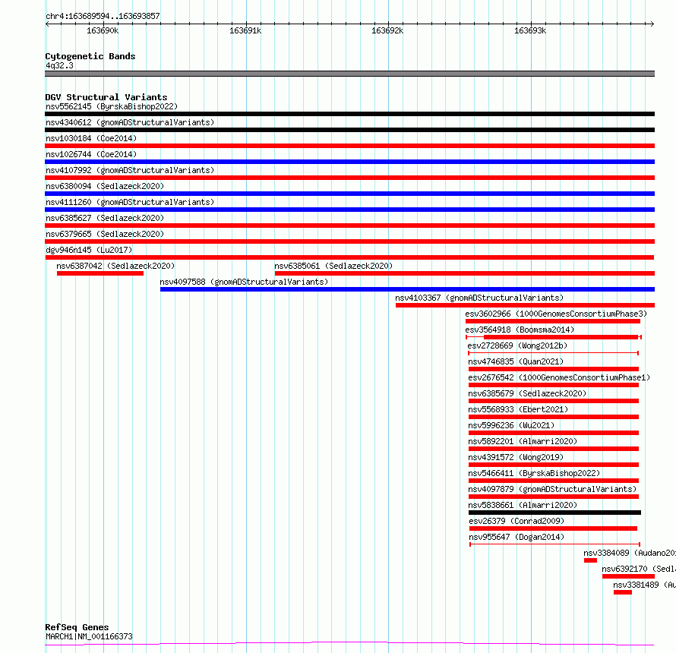Click the gray 4q32.3 cytogenetic band
This screenshot has width=676, height=653.
pos(349,74)
